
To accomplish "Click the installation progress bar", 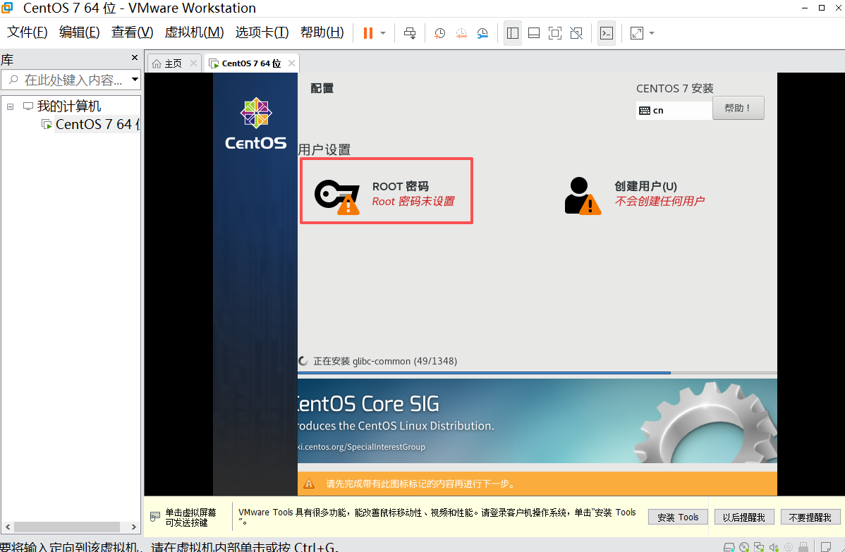I will [537, 373].
